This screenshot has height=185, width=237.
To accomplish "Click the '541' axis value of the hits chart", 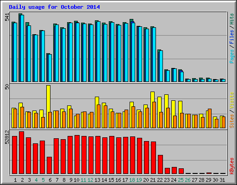I will coord(7,17).
